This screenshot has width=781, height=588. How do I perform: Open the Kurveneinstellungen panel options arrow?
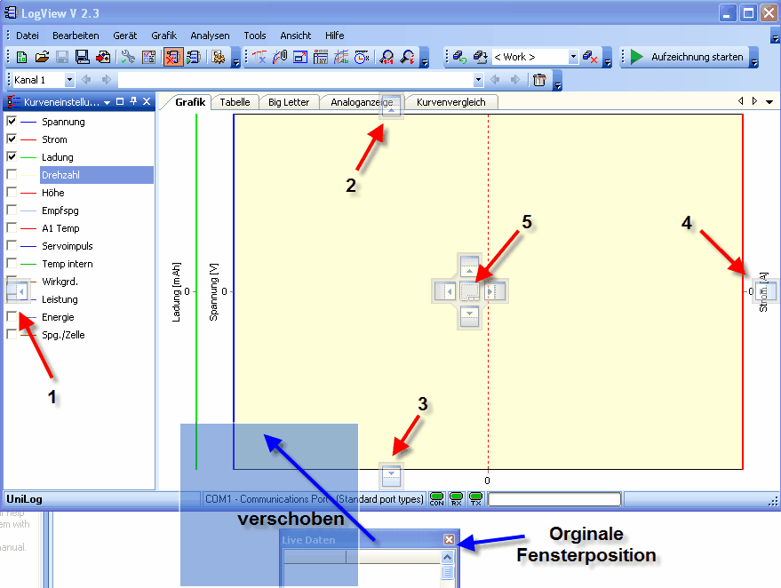pos(107,102)
